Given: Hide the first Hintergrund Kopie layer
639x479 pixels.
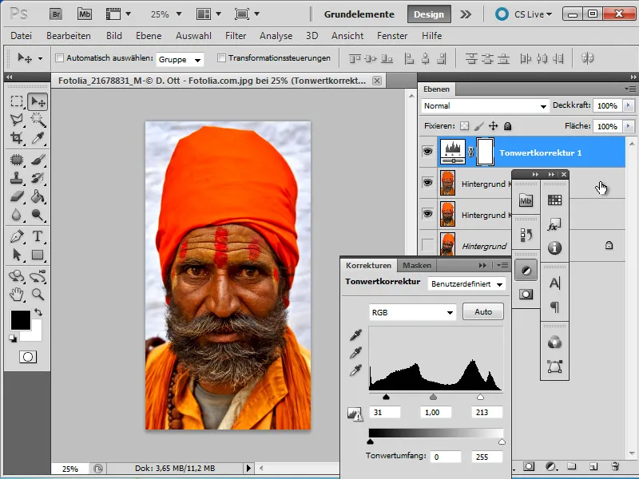Looking at the screenshot, I should [427, 183].
